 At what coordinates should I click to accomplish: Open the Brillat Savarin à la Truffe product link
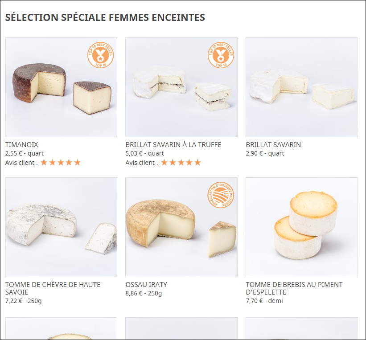pos(173,144)
